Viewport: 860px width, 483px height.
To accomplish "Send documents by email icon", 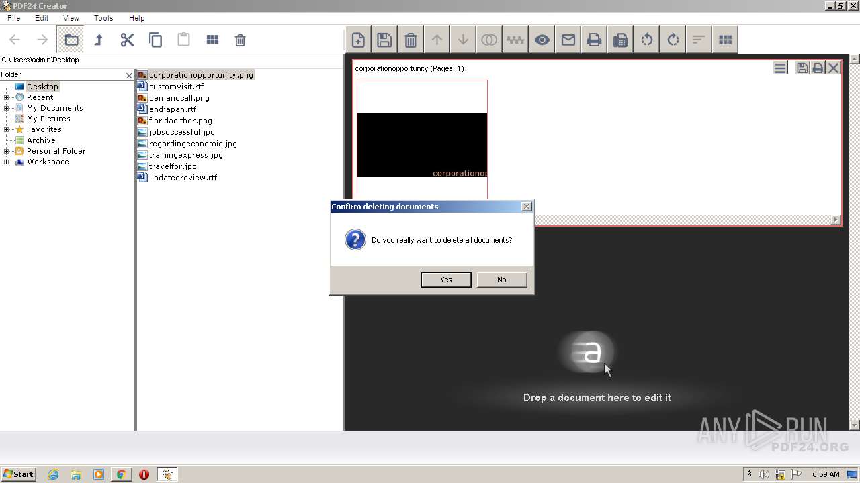I will pyautogui.click(x=568, y=40).
